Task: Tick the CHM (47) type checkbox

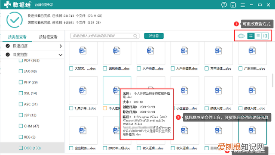Action: (x=21, y=126)
